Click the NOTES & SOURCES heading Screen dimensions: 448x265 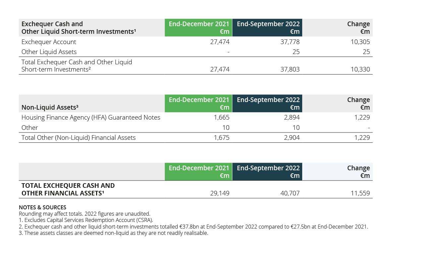(42, 208)
